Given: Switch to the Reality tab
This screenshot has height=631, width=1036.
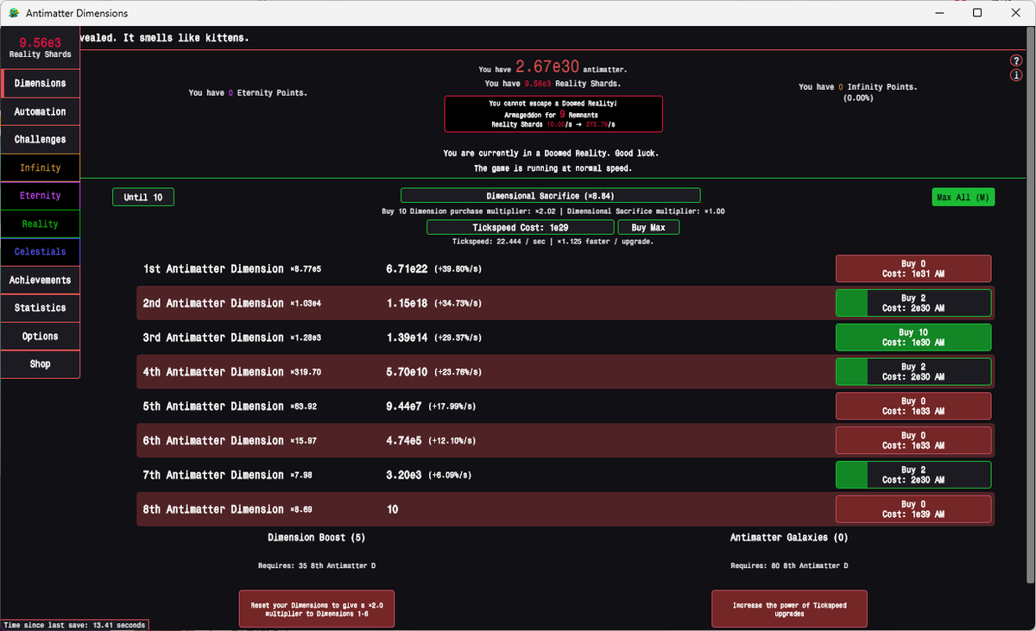Looking at the screenshot, I should (40, 224).
